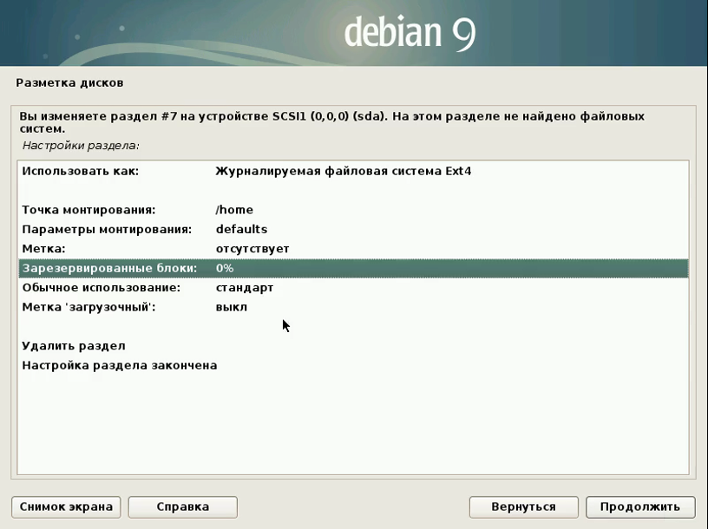Click the 'Настройки раздела:' caption
Screen dimensions: 708x529
coord(81,146)
